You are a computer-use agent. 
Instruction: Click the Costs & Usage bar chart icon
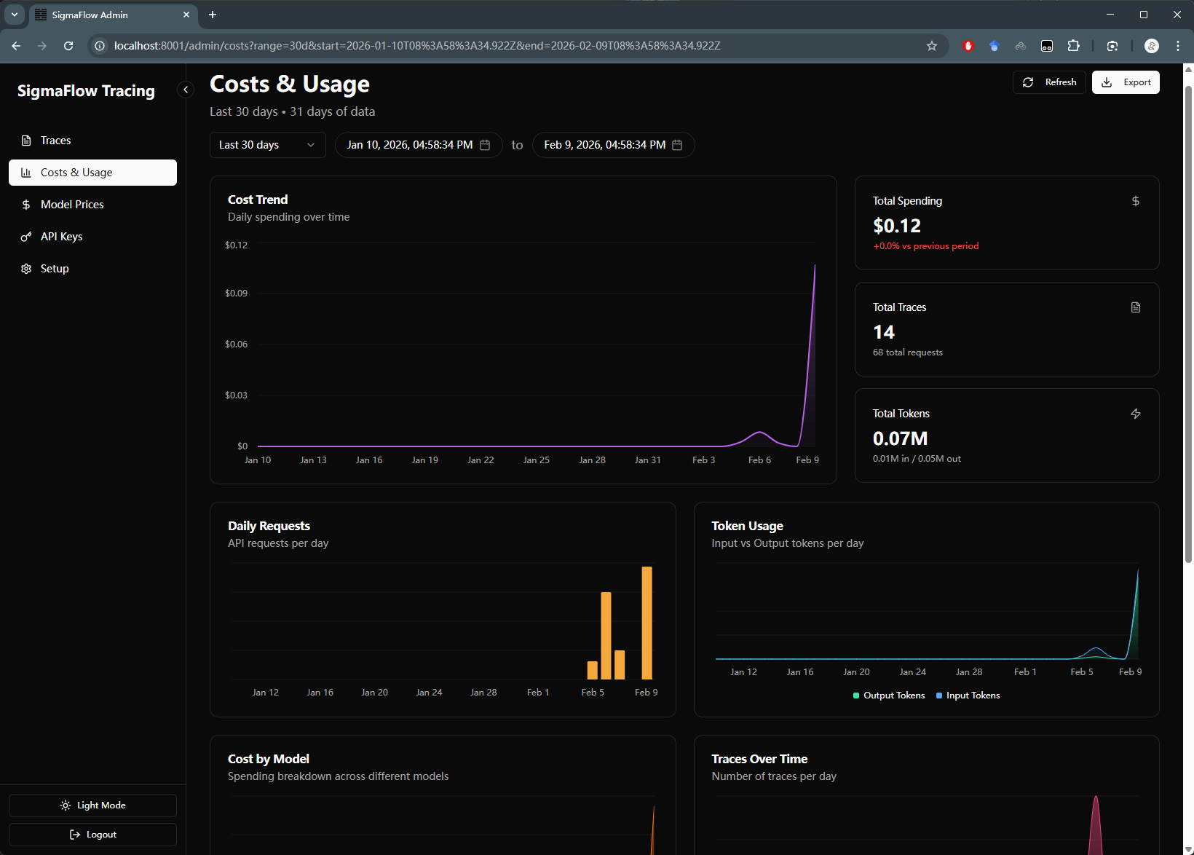pos(26,173)
